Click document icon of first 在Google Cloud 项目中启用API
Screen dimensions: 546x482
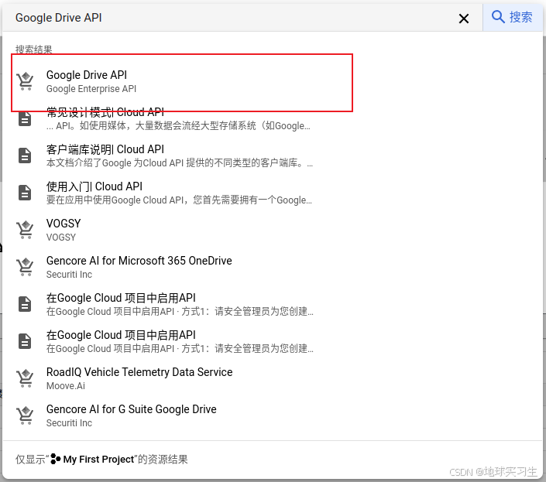(25, 304)
